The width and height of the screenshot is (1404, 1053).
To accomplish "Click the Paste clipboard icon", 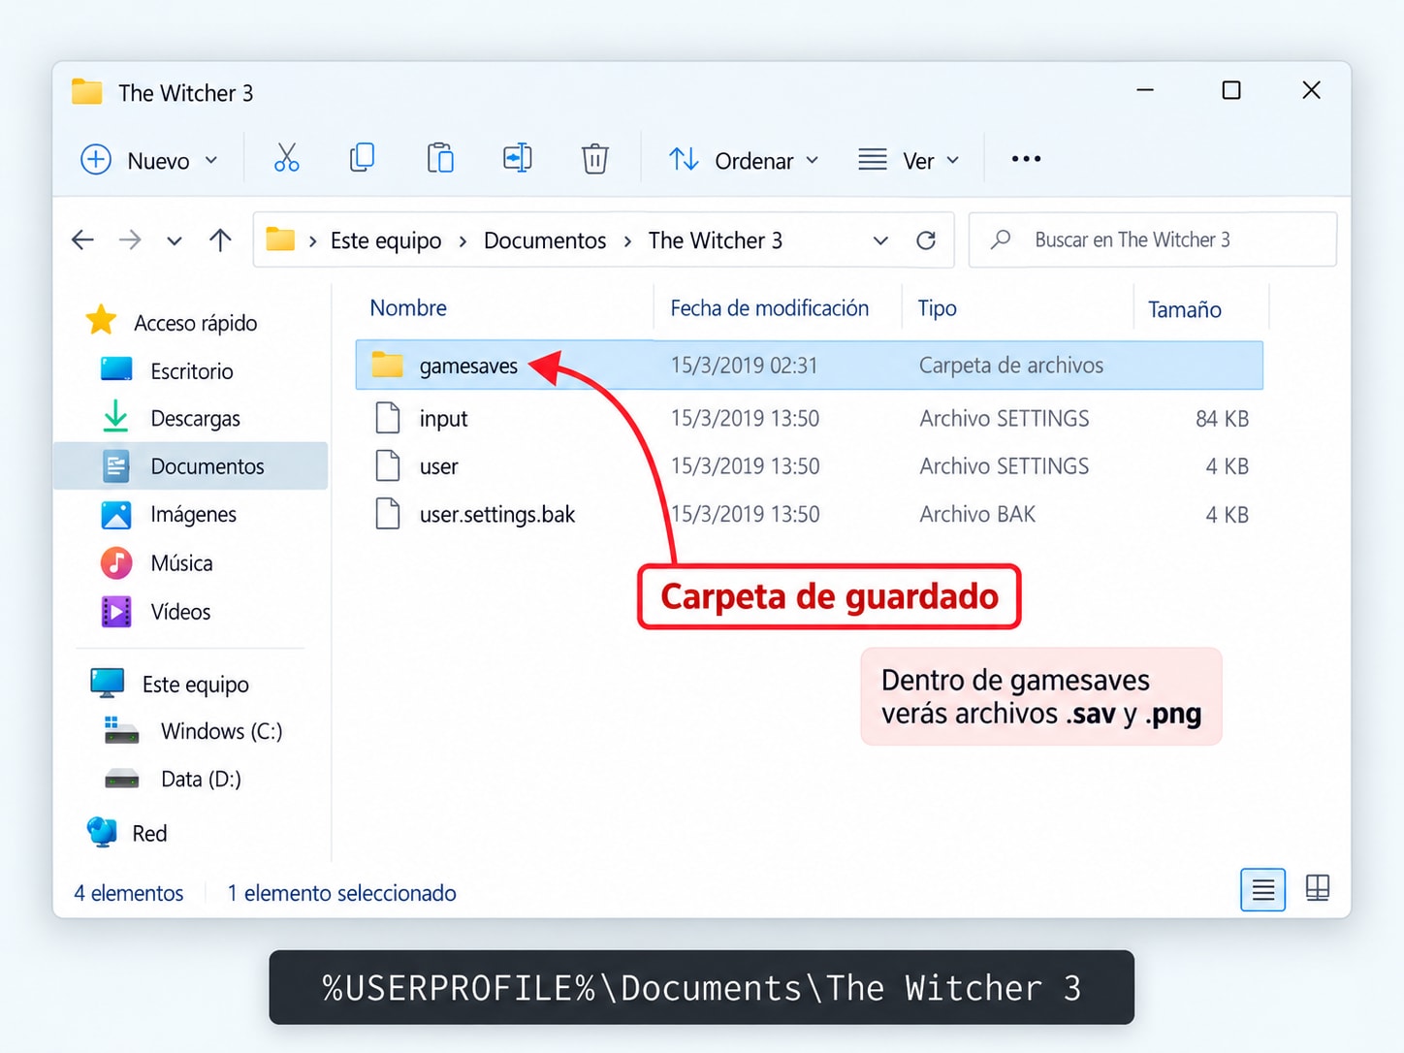I will pyautogui.click(x=440, y=158).
